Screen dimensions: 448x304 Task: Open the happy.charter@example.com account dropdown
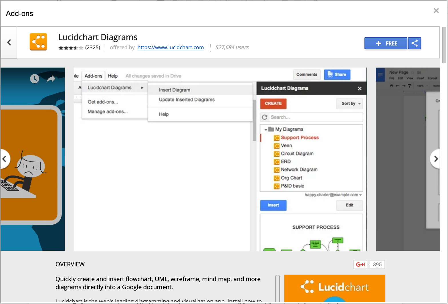(x=333, y=195)
